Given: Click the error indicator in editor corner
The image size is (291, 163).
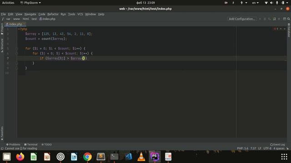Looking at the screenshot, I should pos(276,29).
